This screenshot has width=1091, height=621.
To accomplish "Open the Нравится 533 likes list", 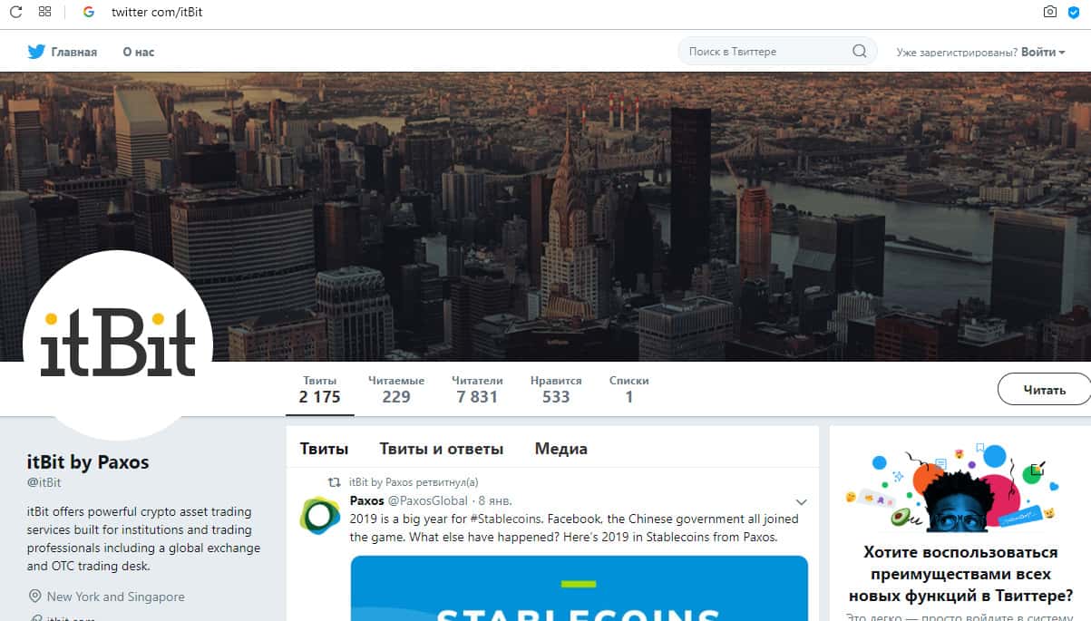I will point(556,389).
